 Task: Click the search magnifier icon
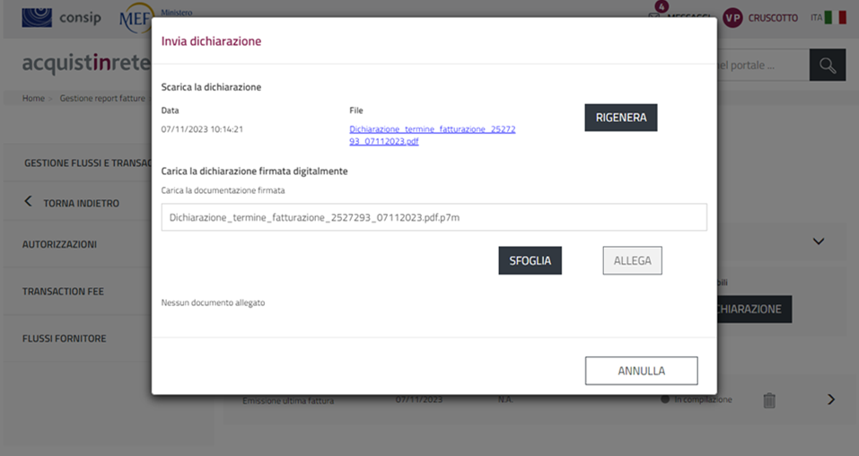(x=827, y=66)
